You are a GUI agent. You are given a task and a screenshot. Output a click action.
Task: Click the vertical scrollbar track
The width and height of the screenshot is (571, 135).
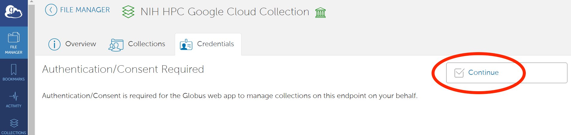click(31, 75)
